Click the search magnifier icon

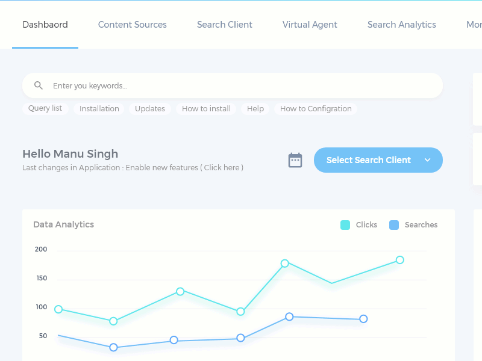tap(39, 85)
